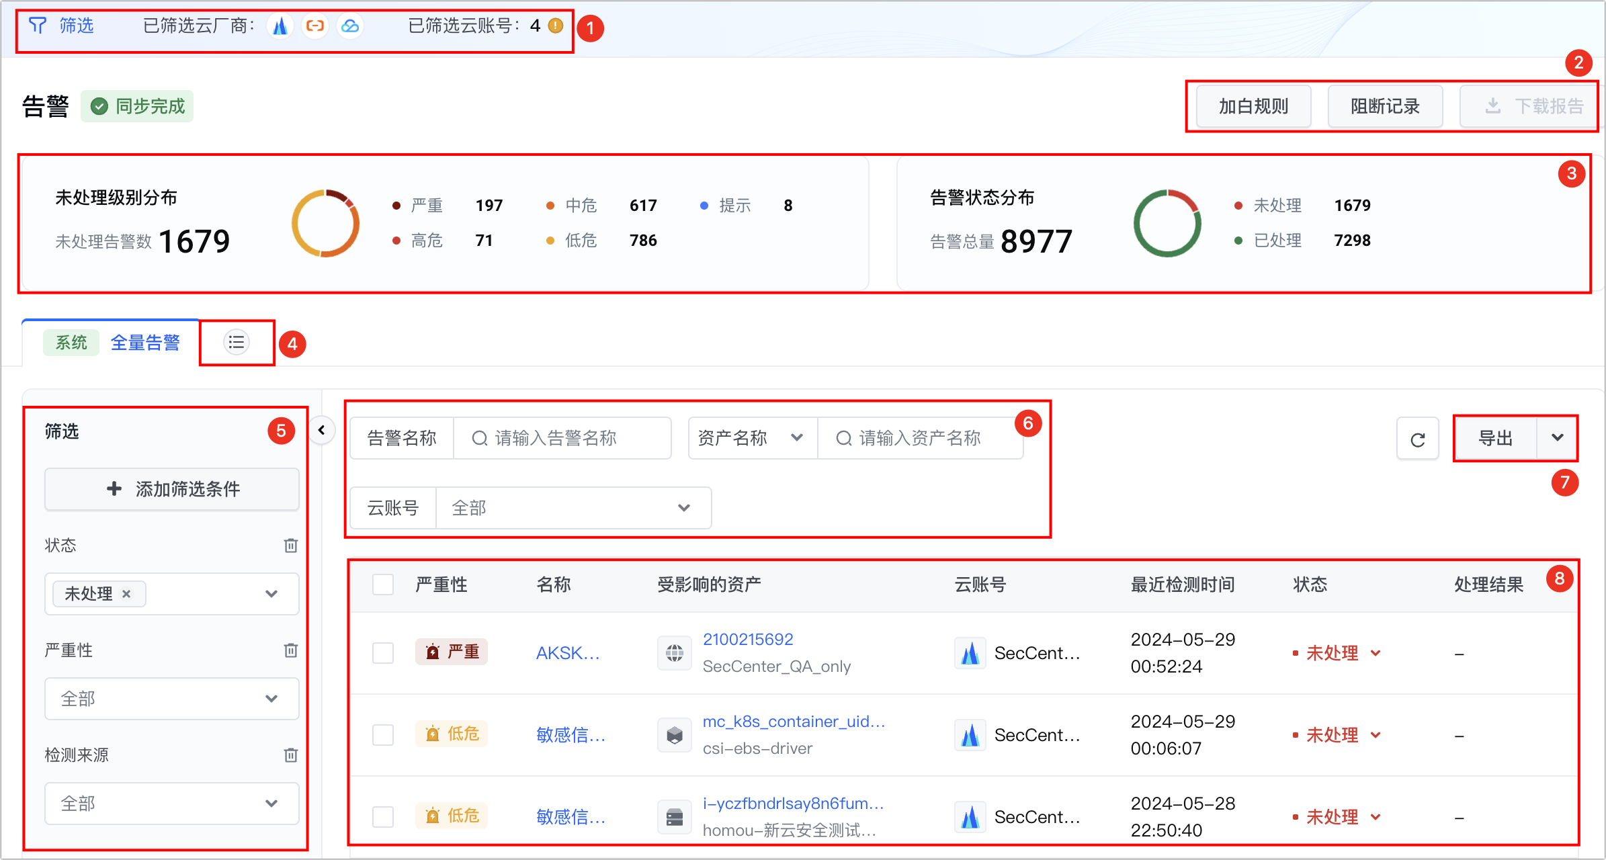Screen dimensions: 1606x860
Task: Click the 中危 legend dot
Action: point(550,206)
